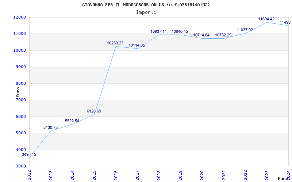This screenshot has height=182, width=292.
Task: Click the 2015 x-axis label
Action: click(94, 175)
